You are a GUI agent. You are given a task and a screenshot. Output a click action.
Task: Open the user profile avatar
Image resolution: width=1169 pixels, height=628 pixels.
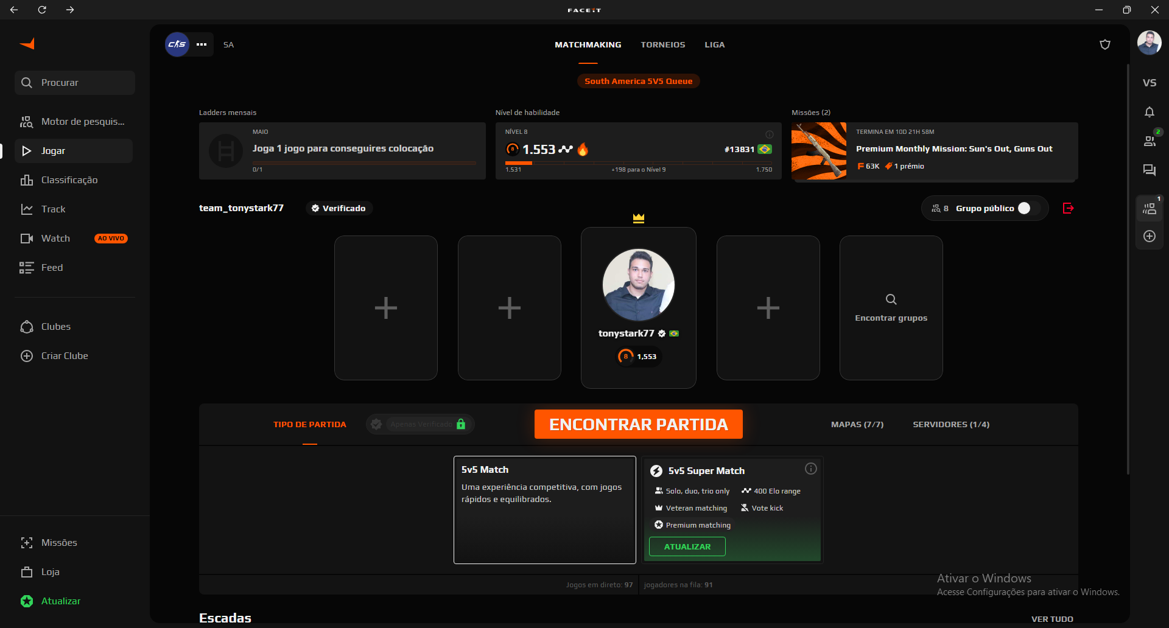pyautogui.click(x=1150, y=43)
